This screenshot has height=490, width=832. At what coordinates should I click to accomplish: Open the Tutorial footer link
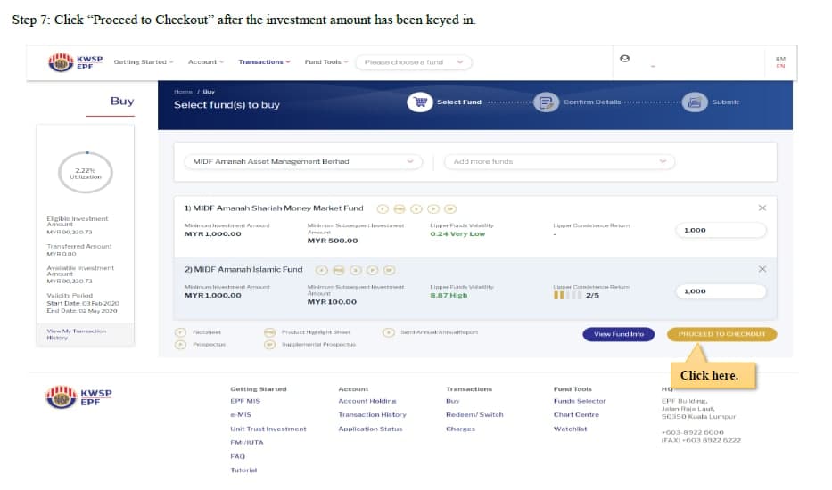click(243, 470)
